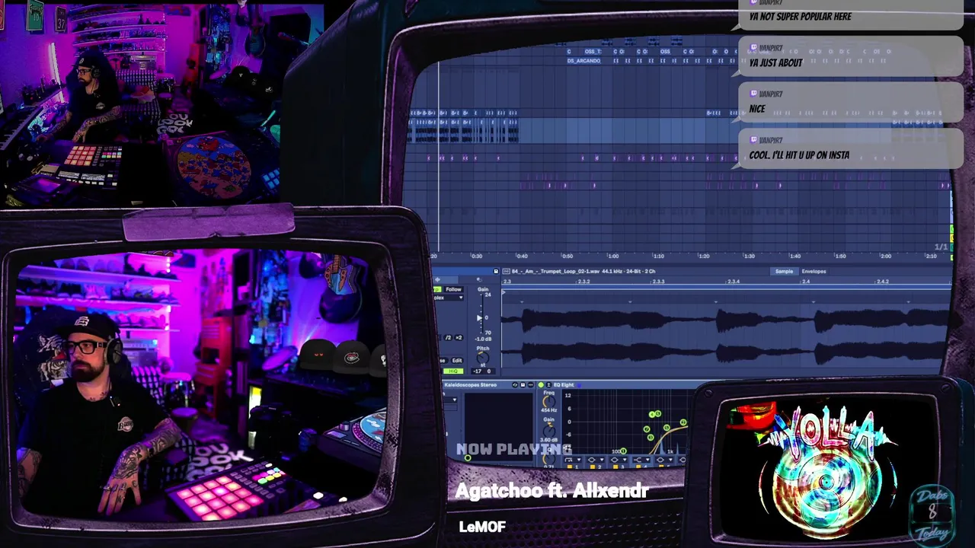The height and width of the screenshot is (548, 975).
Task: Click the 2.3.2 marker on the clip ruler
Action: (583, 282)
